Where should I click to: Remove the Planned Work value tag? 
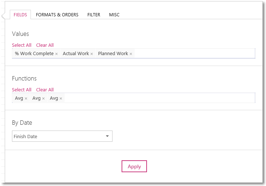point(131,54)
